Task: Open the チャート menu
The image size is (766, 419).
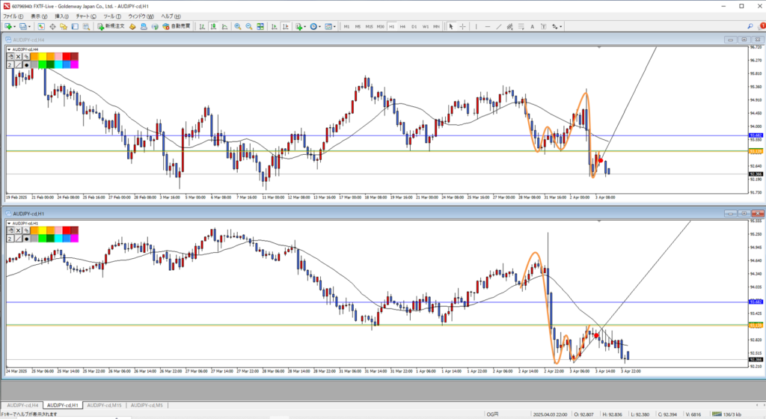Action: pos(86,16)
